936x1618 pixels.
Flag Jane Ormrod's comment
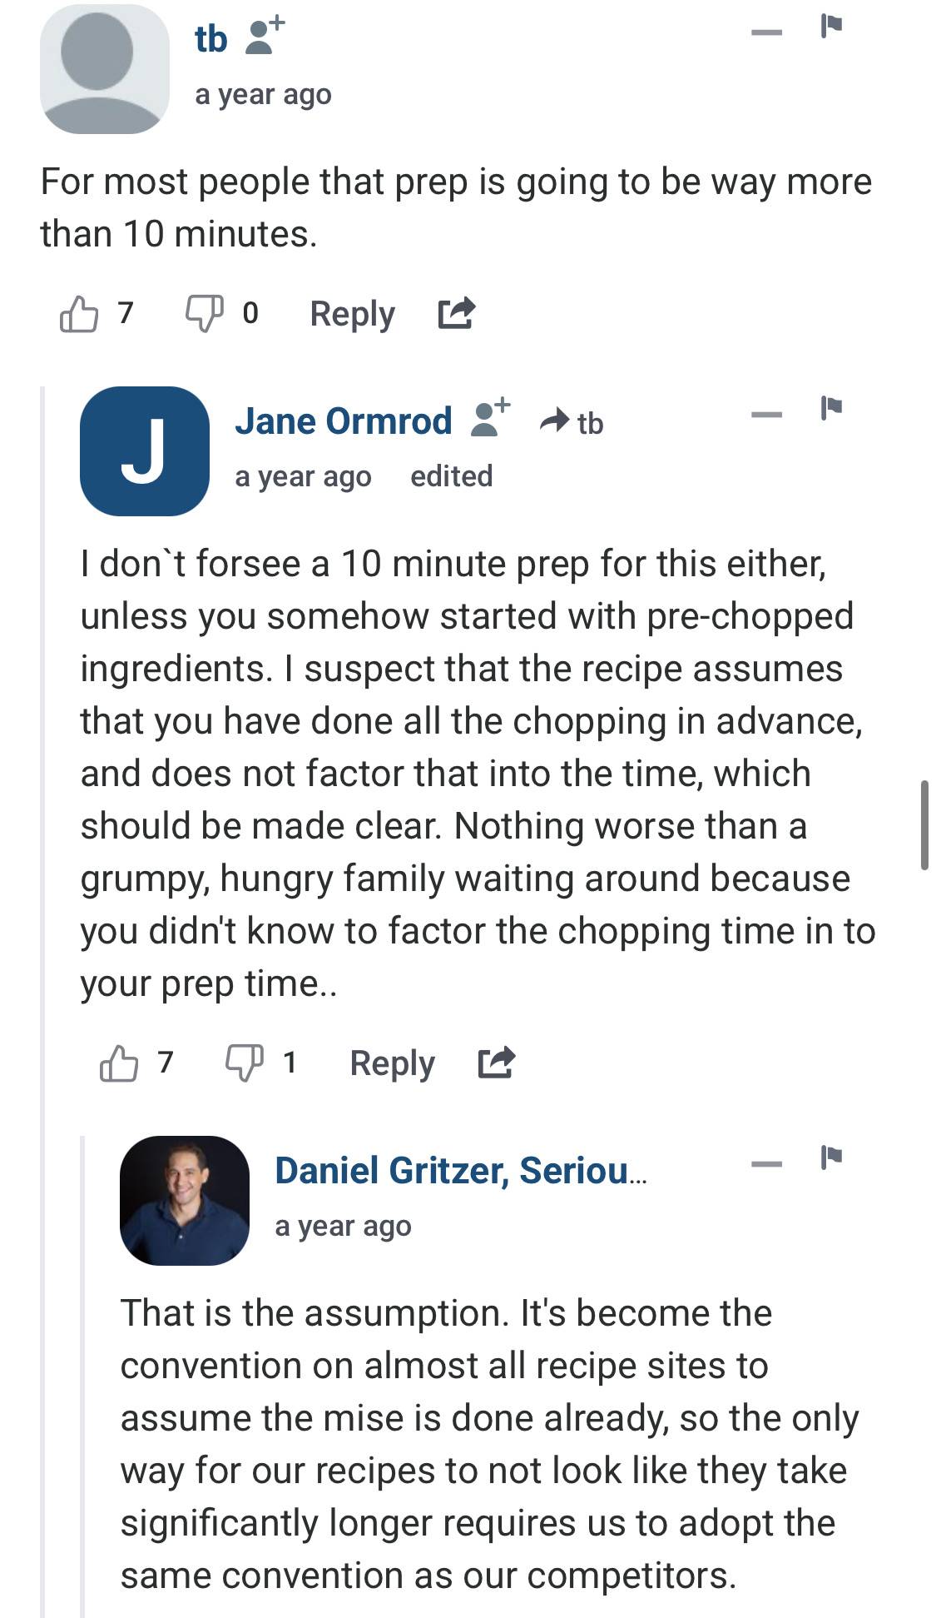[830, 407]
